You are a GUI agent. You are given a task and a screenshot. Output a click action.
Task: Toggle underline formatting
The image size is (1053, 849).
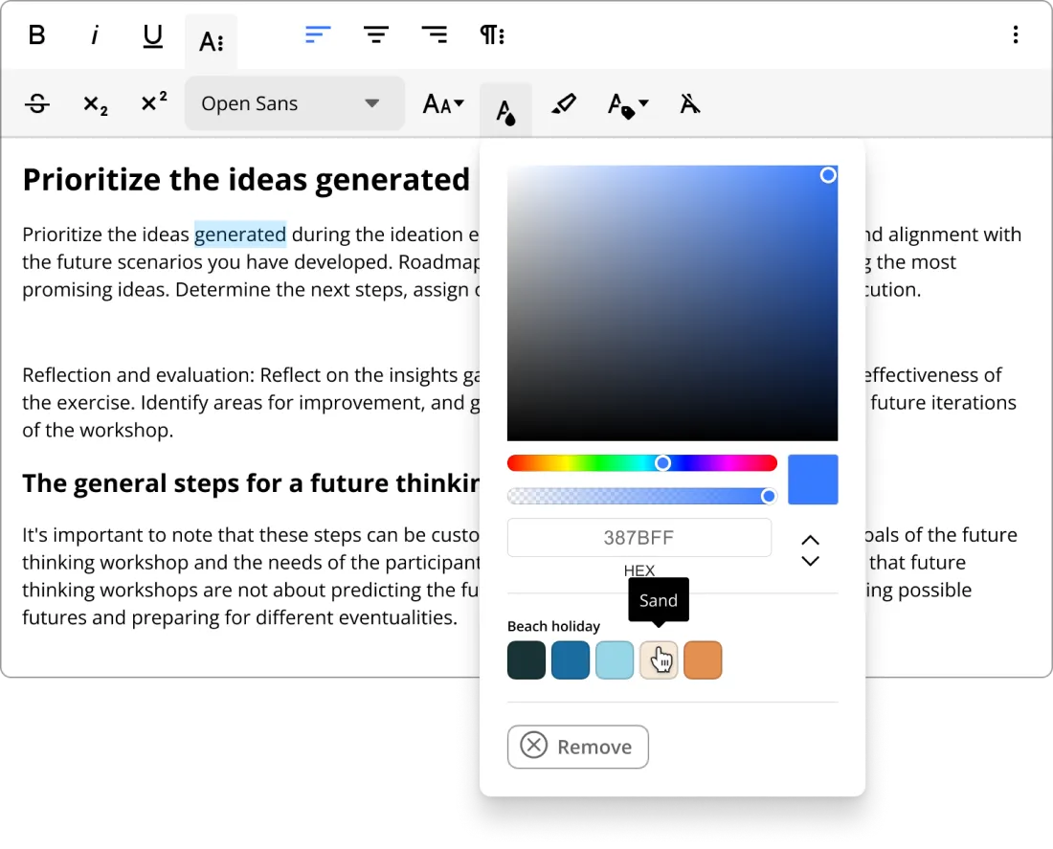point(153,34)
